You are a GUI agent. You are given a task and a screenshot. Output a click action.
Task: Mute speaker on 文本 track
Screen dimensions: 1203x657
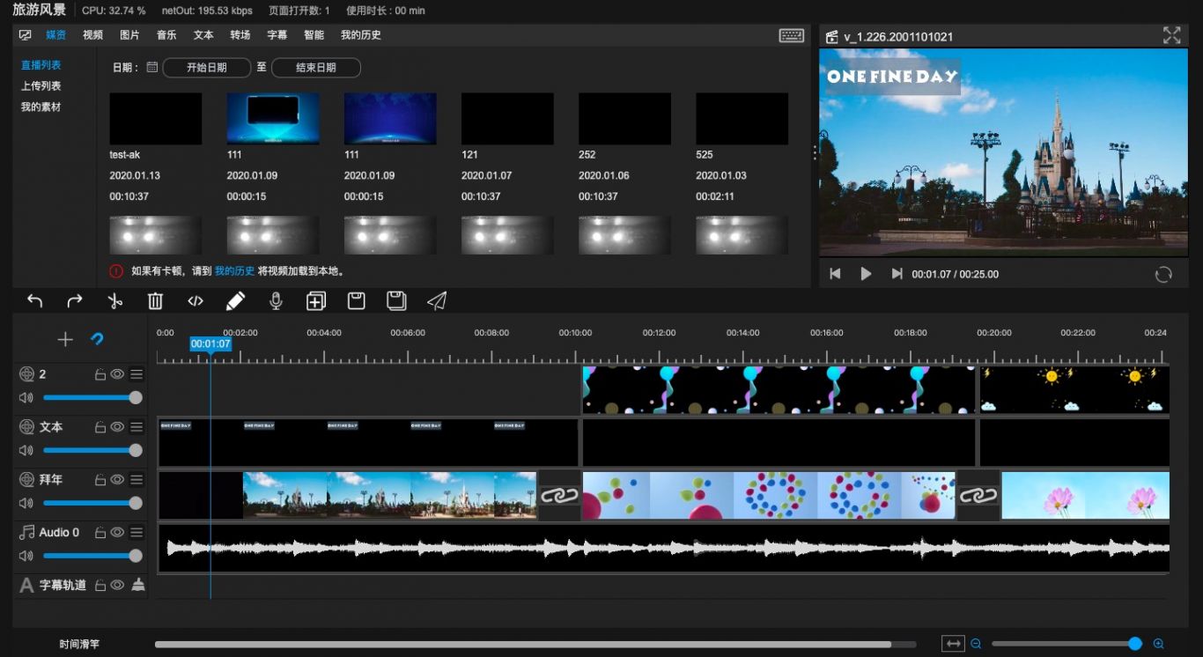pos(26,451)
